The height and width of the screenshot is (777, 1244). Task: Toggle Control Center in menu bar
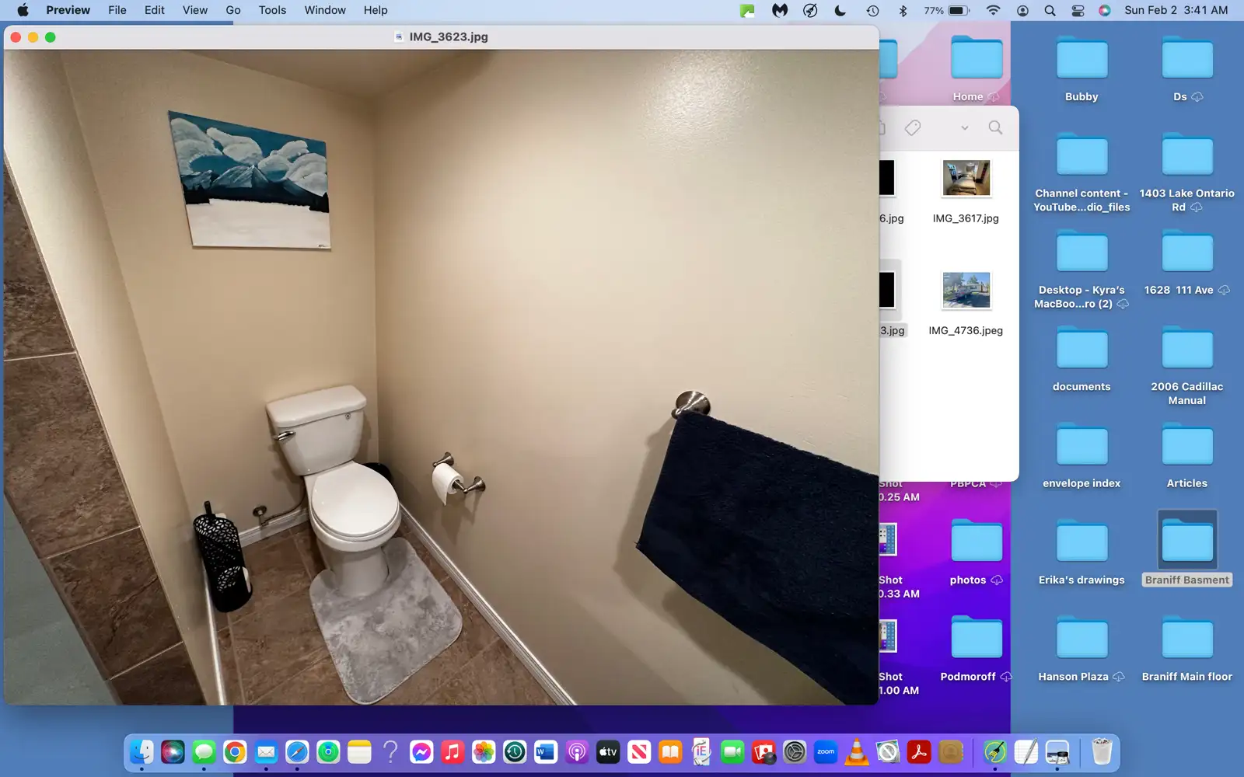[x=1078, y=10]
